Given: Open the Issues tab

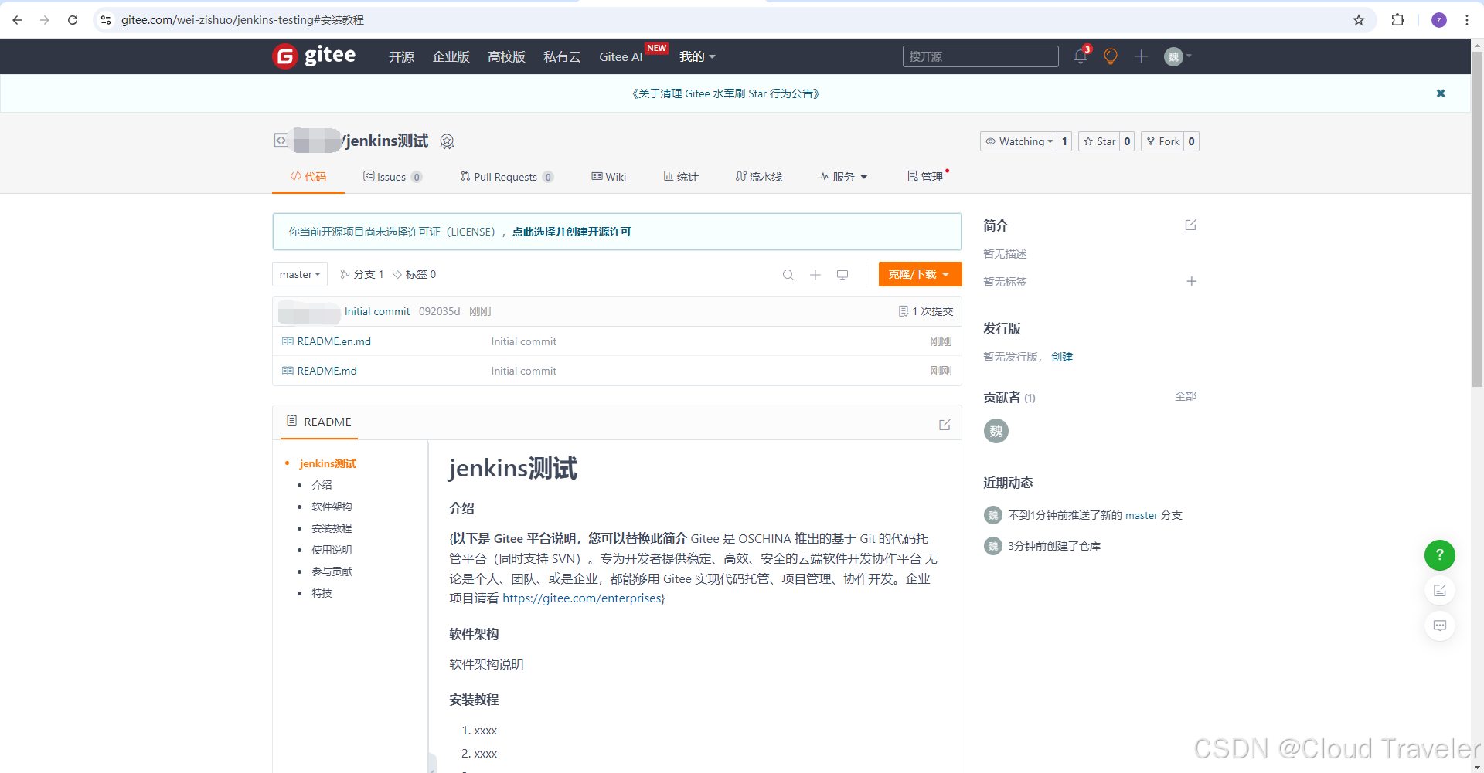Looking at the screenshot, I should (x=393, y=177).
